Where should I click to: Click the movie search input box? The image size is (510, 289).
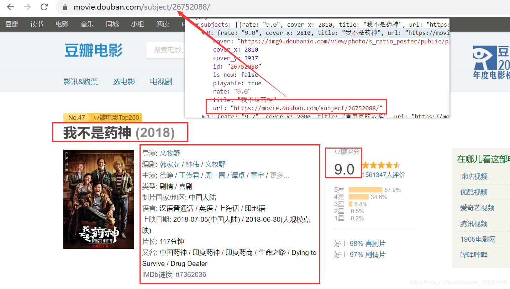click(x=165, y=50)
